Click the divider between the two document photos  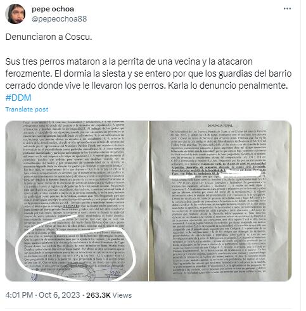point(149,201)
